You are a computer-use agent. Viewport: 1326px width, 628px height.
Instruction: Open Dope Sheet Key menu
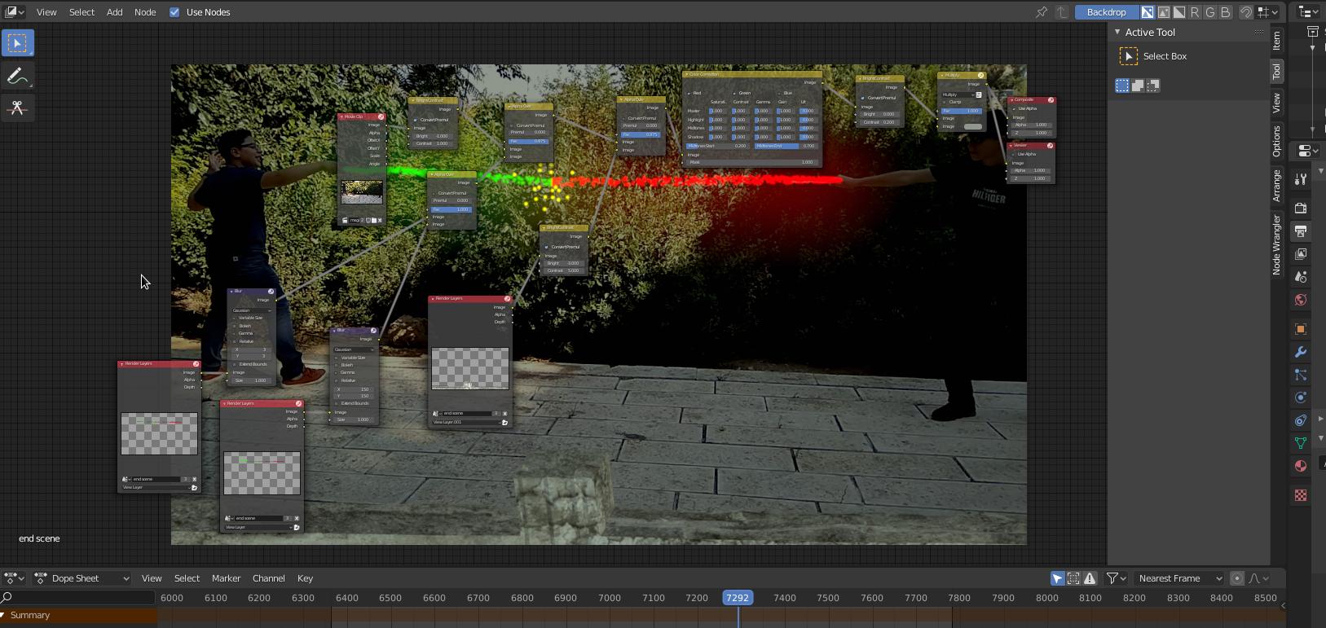pos(305,578)
